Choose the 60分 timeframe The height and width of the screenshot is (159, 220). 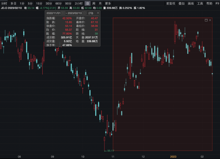tap(58, 4)
